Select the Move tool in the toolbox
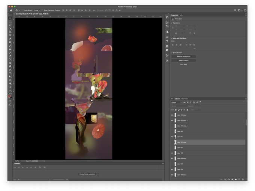Screen dimensions: 255x191 tap(10, 18)
